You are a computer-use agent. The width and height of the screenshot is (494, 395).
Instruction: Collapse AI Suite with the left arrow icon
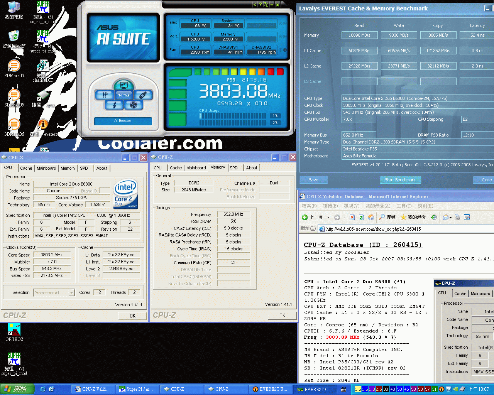[x=254, y=5]
